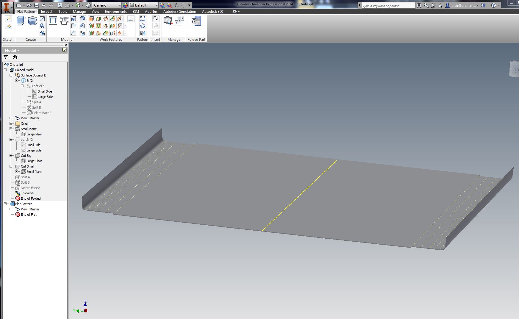Open the Autodesk Simulation tab
Image resolution: width=519 pixels, height=319 pixels.
(179, 12)
